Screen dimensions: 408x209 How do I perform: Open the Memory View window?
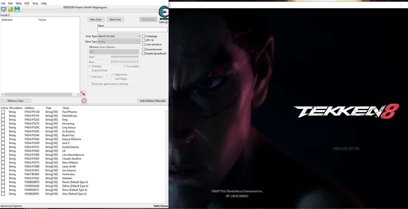16,101
